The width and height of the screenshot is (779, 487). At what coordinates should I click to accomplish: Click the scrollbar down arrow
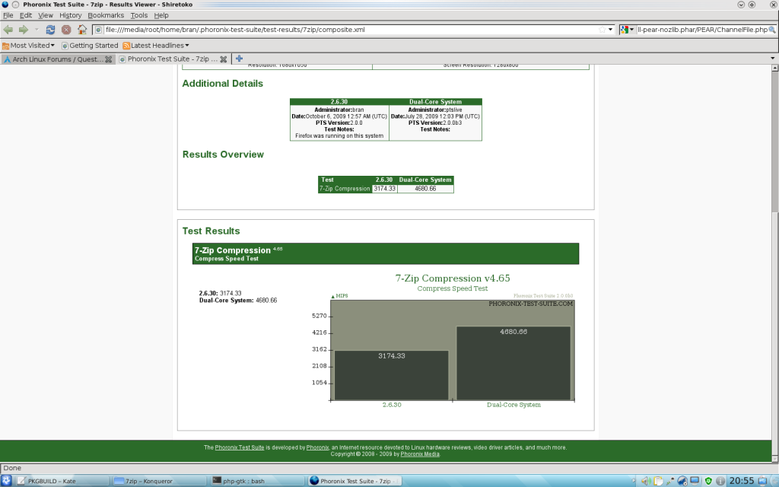point(774,459)
